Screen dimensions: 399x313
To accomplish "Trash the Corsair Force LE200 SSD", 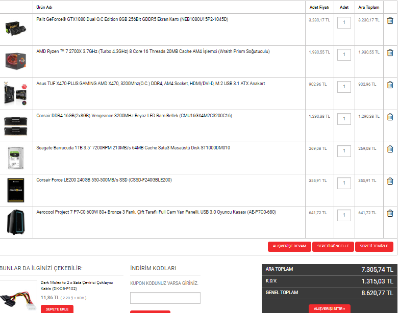I will (x=390, y=181).
